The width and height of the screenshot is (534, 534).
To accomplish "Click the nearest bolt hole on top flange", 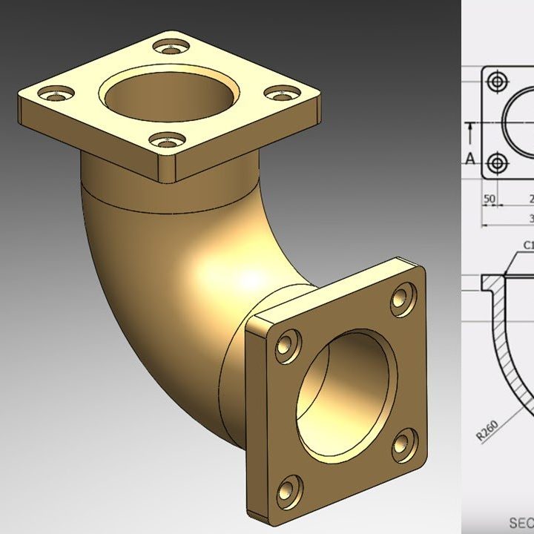I will [x=169, y=139].
